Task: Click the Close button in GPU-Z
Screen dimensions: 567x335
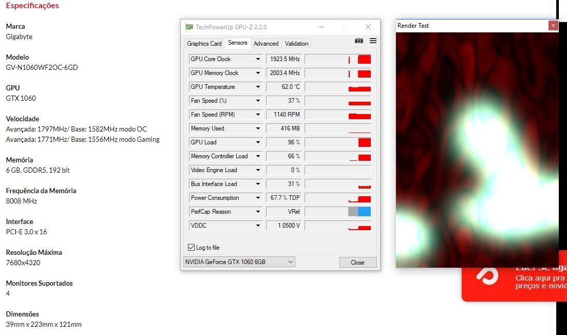Action: pyautogui.click(x=357, y=262)
